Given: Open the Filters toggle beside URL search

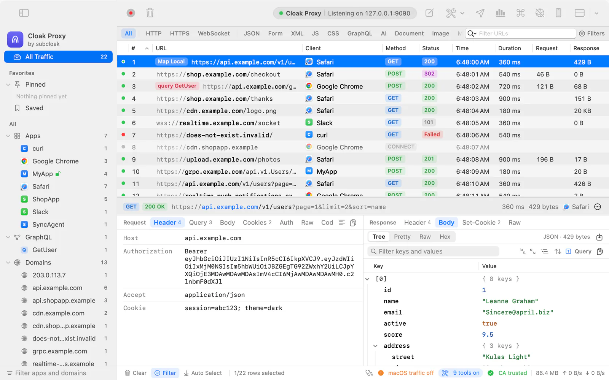Looking at the screenshot, I should (x=592, y=33).
